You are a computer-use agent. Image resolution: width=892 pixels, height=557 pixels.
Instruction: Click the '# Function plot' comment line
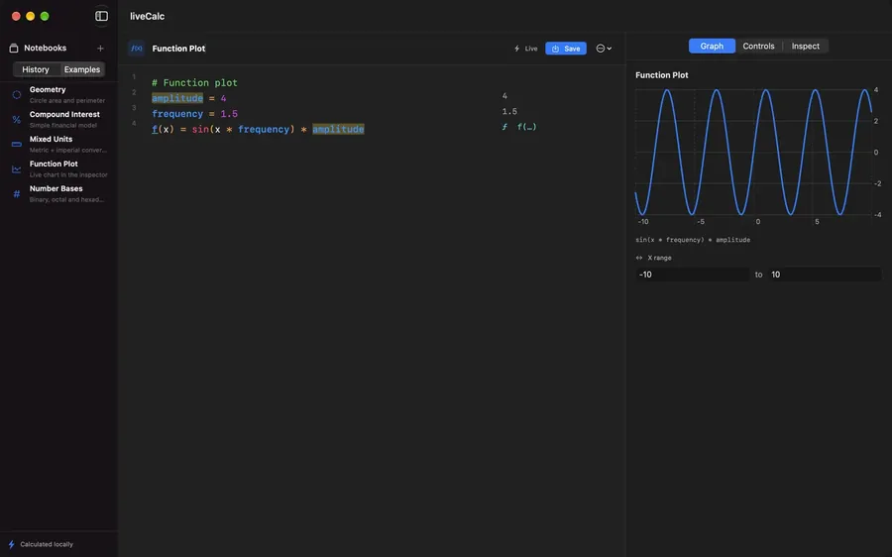point(194,82)
